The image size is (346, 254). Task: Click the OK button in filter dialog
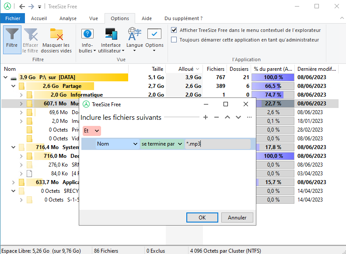(x=202, y=217)
